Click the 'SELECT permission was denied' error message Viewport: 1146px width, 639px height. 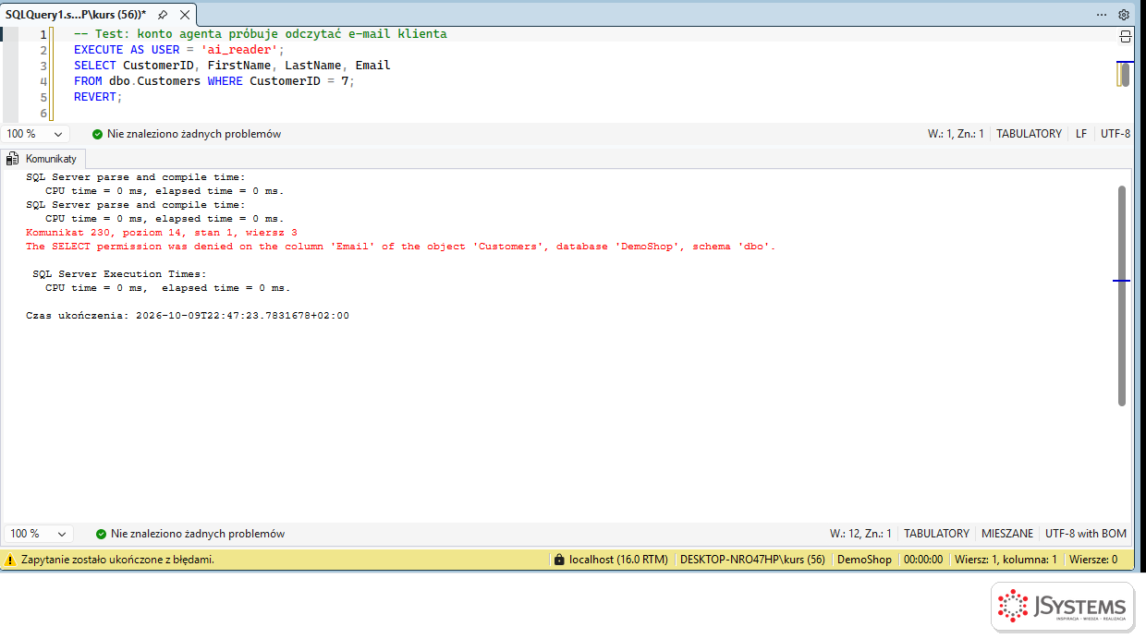(401, 247)
